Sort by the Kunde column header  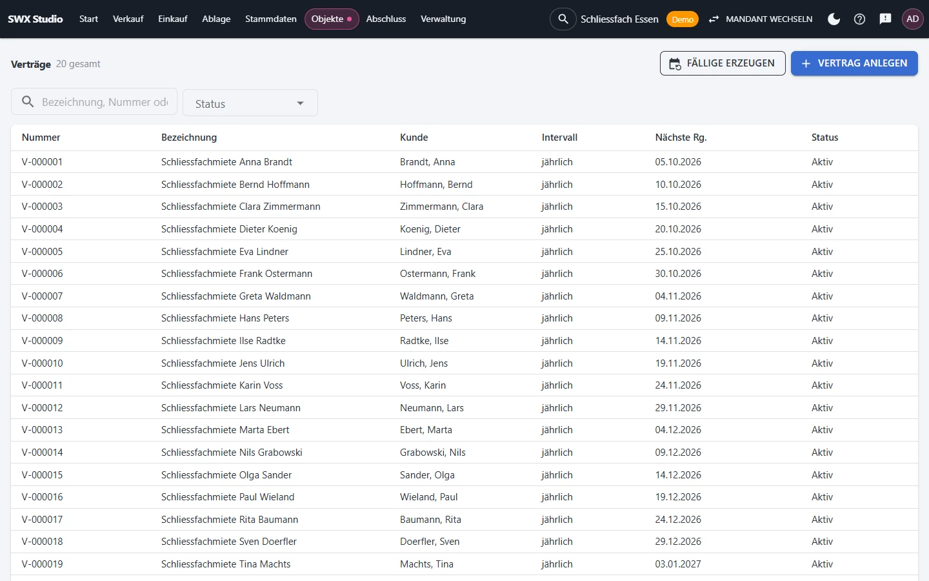[x=414, y=138]
